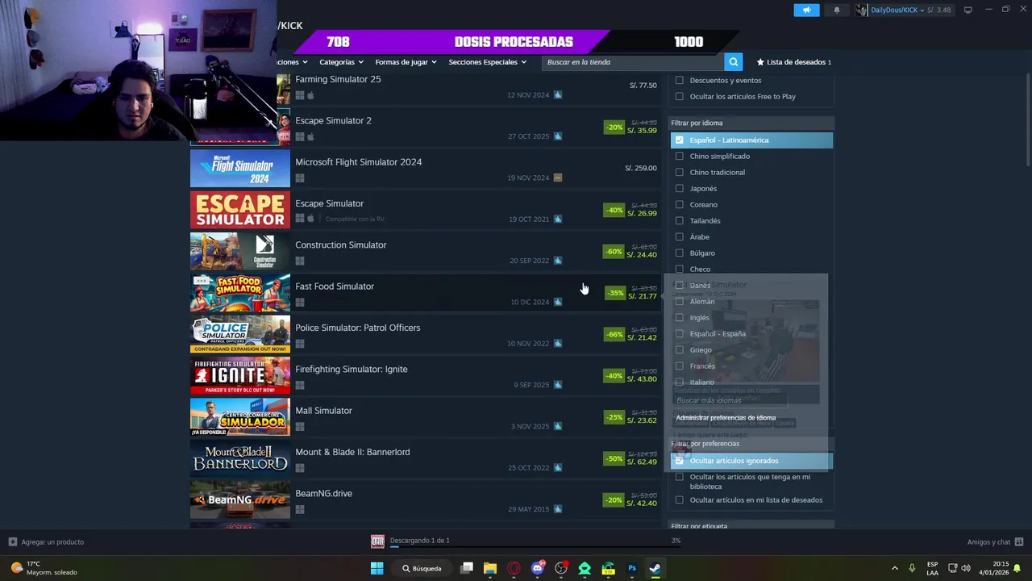Click Escape Simulator capsule thumbnail
The image size is (1032, 581).
coord(240,210)
